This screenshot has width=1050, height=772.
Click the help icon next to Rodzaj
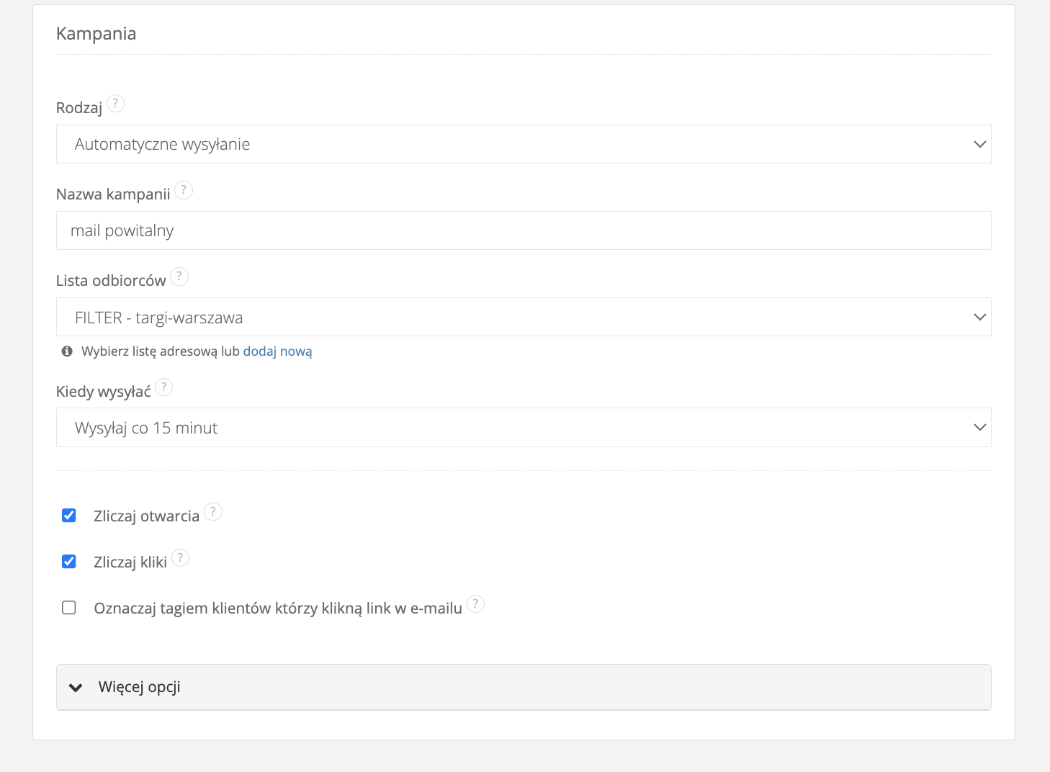tap(115, 104)
